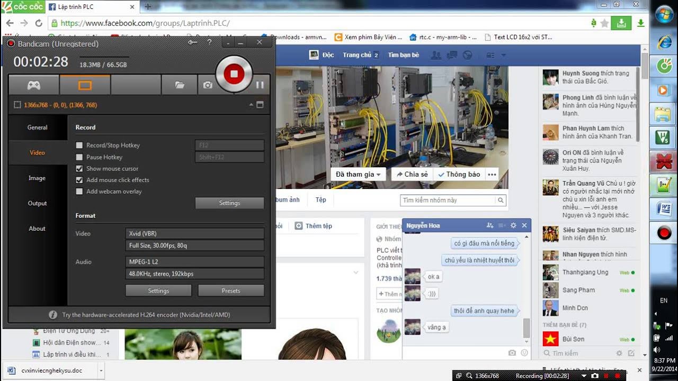Click the F12 record hotkey field
678x381 pixels.
click(229, 145)
